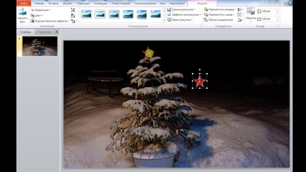
Task: Expand the picture styles gallery
Action: click(164, 20)
